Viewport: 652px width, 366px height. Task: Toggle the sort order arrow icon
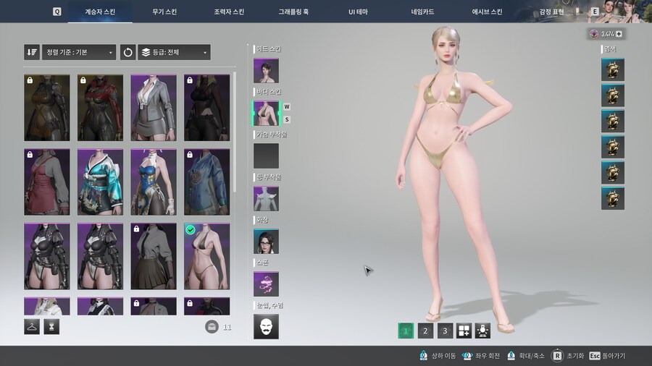pyautogui.click(x=32, y=52)
